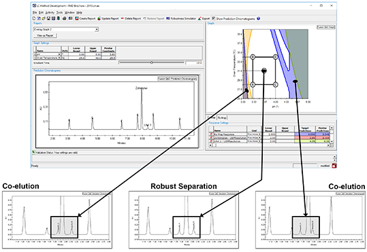Click the modified status text
The image size is (367, 252).
pyautogui.click(x=325, y=166)
